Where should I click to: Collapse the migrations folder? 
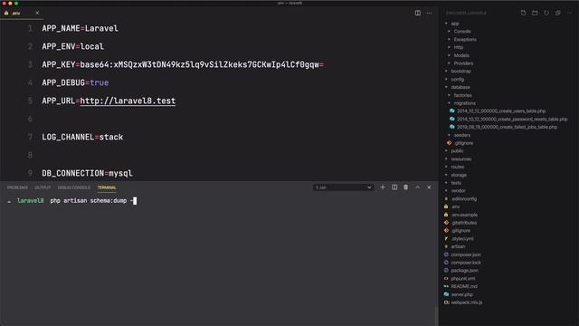click(464, 103)
